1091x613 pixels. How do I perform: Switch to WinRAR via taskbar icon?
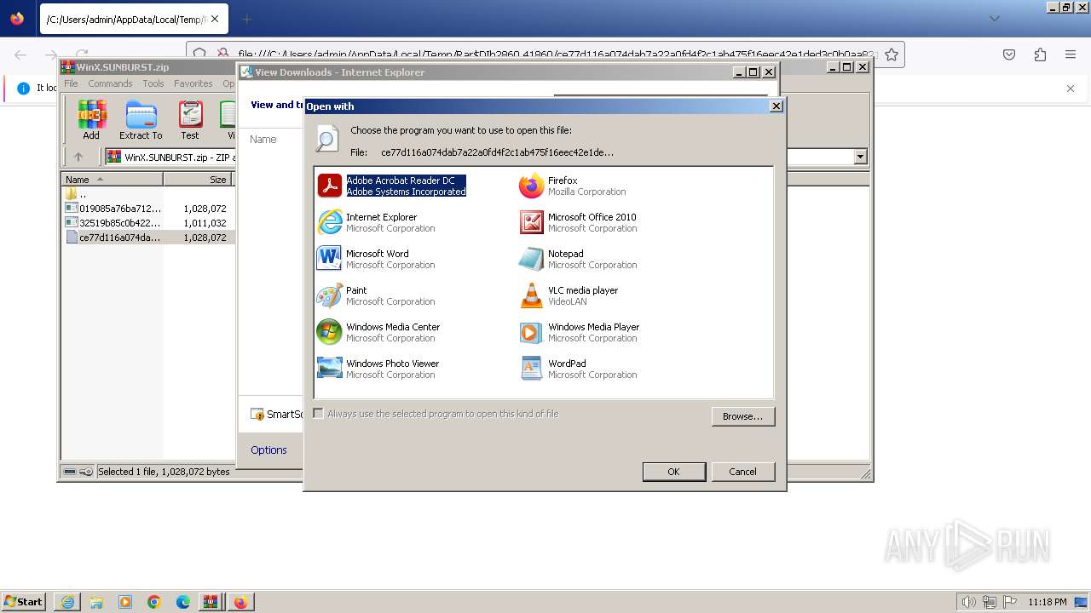click(x=211, y=602)
